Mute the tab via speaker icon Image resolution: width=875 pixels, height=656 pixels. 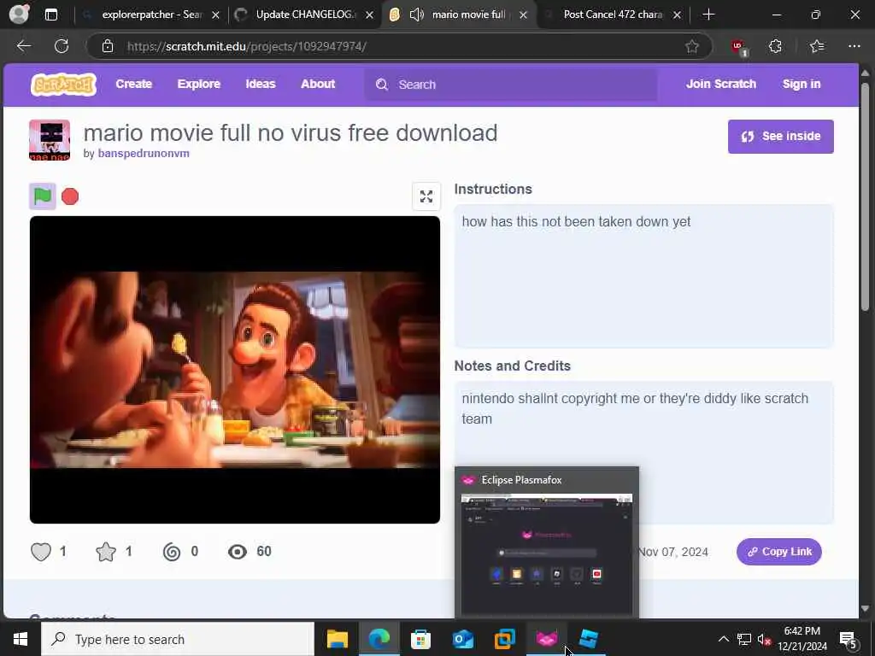417,15
